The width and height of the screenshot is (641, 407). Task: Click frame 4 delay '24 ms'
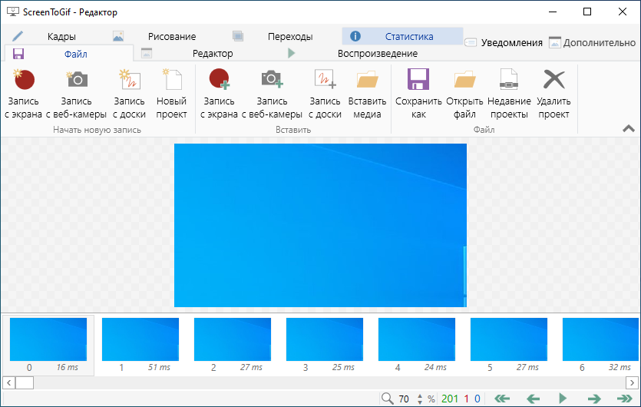(435, 367)
